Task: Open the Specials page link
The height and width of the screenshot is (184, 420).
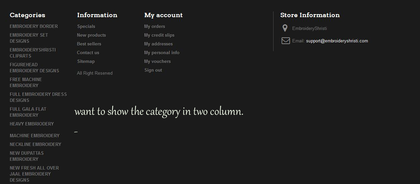Action: point(86,26)
